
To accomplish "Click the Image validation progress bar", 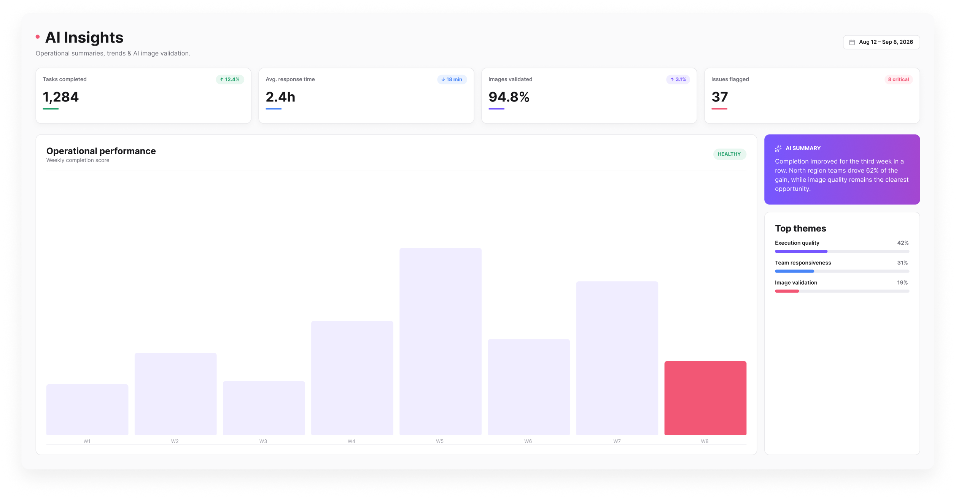I will (842, 291).
